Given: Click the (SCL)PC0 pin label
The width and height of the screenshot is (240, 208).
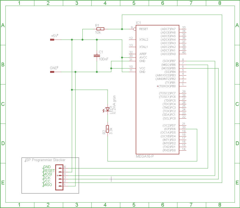Looking at the screenshot, I should 169,118.
